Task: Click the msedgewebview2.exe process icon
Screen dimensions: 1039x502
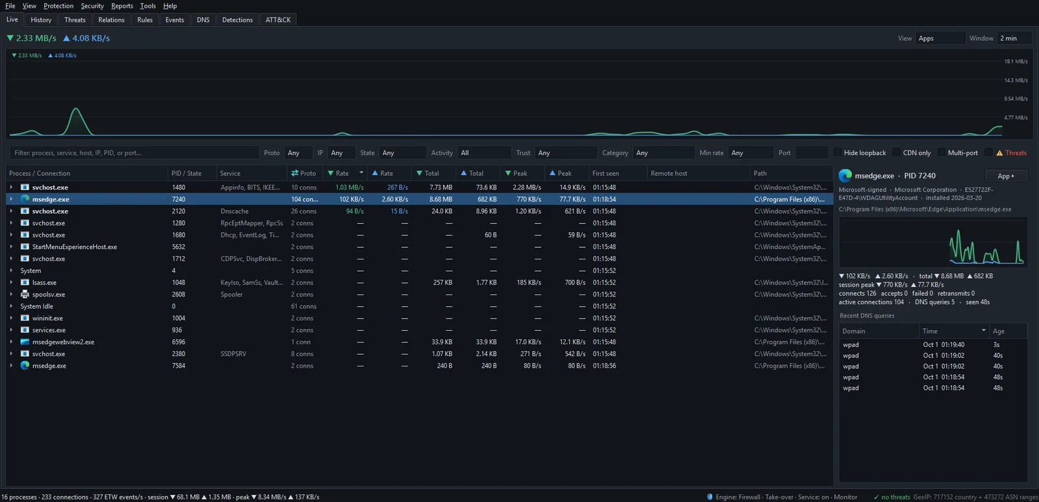Action: tap(25, 342)
